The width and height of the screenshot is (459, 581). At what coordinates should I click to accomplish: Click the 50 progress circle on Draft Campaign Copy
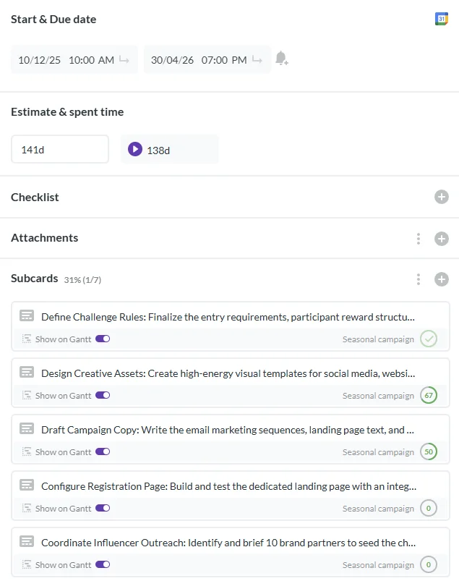pyautogui.click(x=429, y=451)
